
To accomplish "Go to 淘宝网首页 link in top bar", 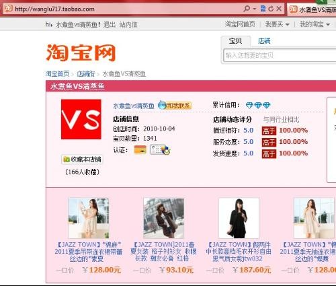I will click(x=240, y=24).
